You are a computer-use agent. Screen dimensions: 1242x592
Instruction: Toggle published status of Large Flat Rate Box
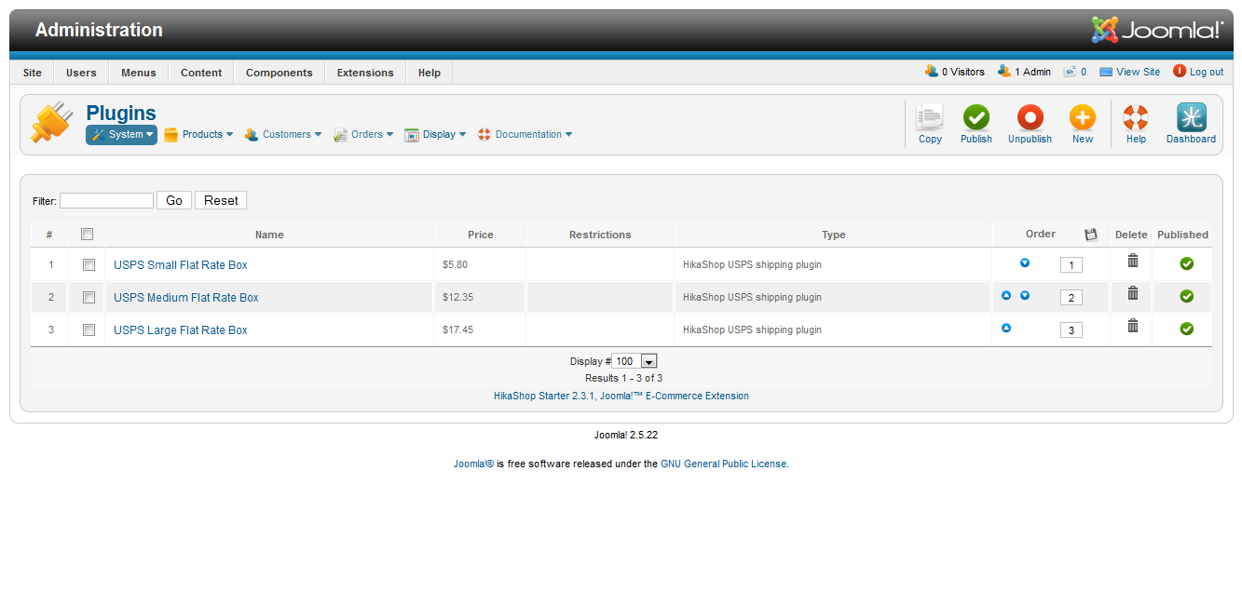pyautogui.click(x=1186, y=329)
